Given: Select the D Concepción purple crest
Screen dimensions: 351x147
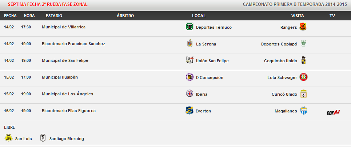Looking at the screenshot, I should tap(190, 77).
